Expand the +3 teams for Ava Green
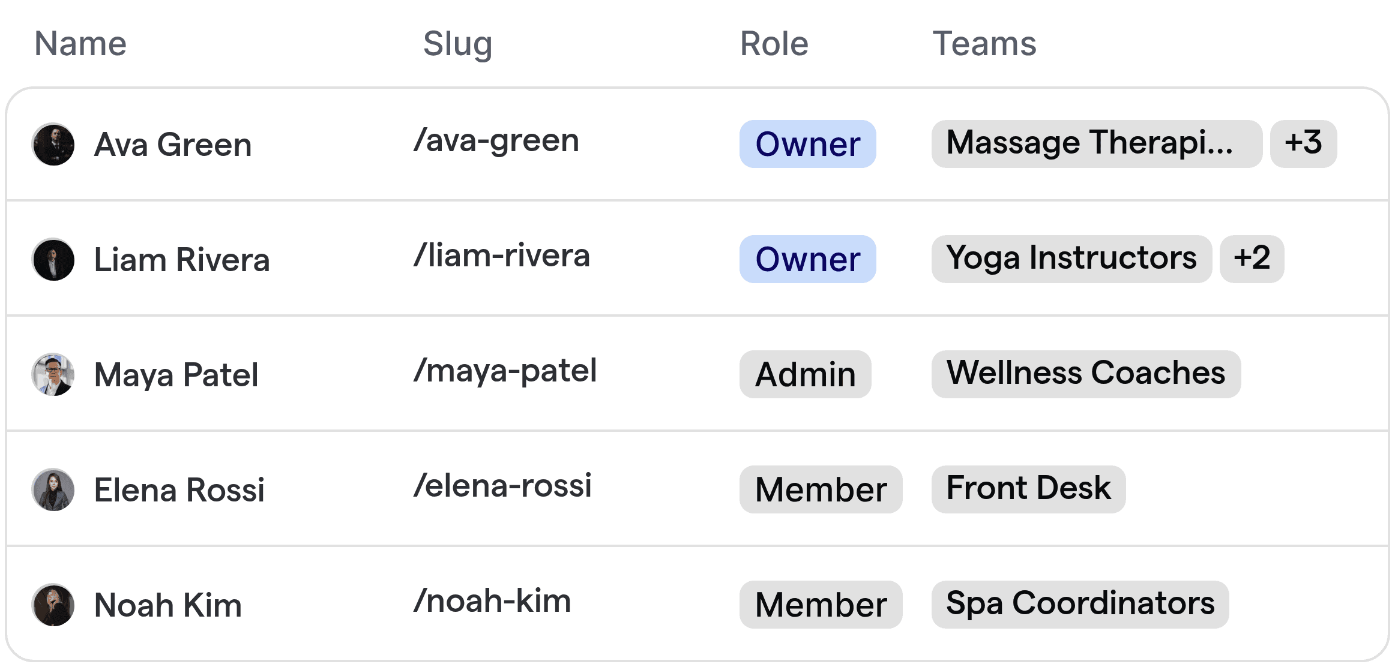Screen dimensions: 1395x667 (x=1303, y=143)
